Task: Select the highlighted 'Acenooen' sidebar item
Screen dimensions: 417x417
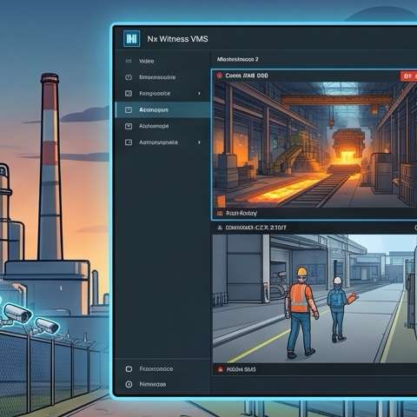Action: (x=162, y=109)
